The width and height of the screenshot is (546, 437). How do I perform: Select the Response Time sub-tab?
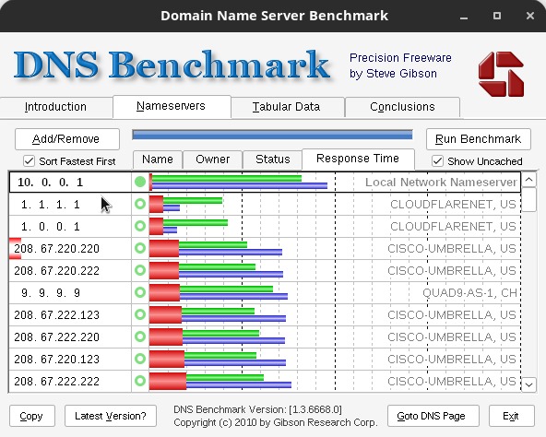[358, 159]
